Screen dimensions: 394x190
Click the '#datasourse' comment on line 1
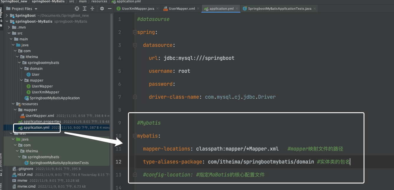click(153, 19)
